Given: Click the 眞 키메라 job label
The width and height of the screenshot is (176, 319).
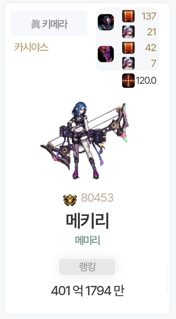Looking at the screenshot, I should pyautogui.click(x=49, y=23).
